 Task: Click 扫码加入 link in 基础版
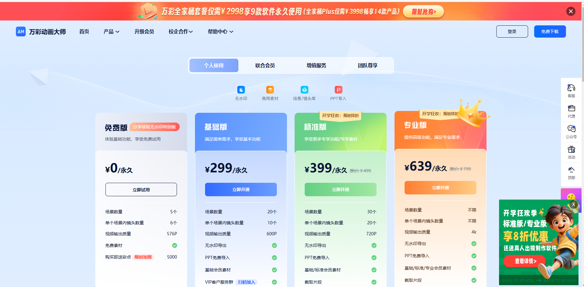[x=247, y=282]
